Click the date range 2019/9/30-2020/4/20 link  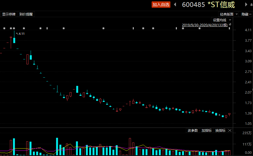205,25
